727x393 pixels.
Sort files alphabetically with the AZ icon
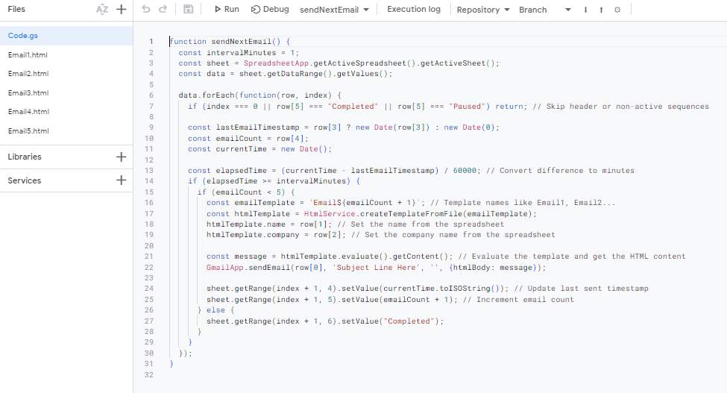point(102,10)
